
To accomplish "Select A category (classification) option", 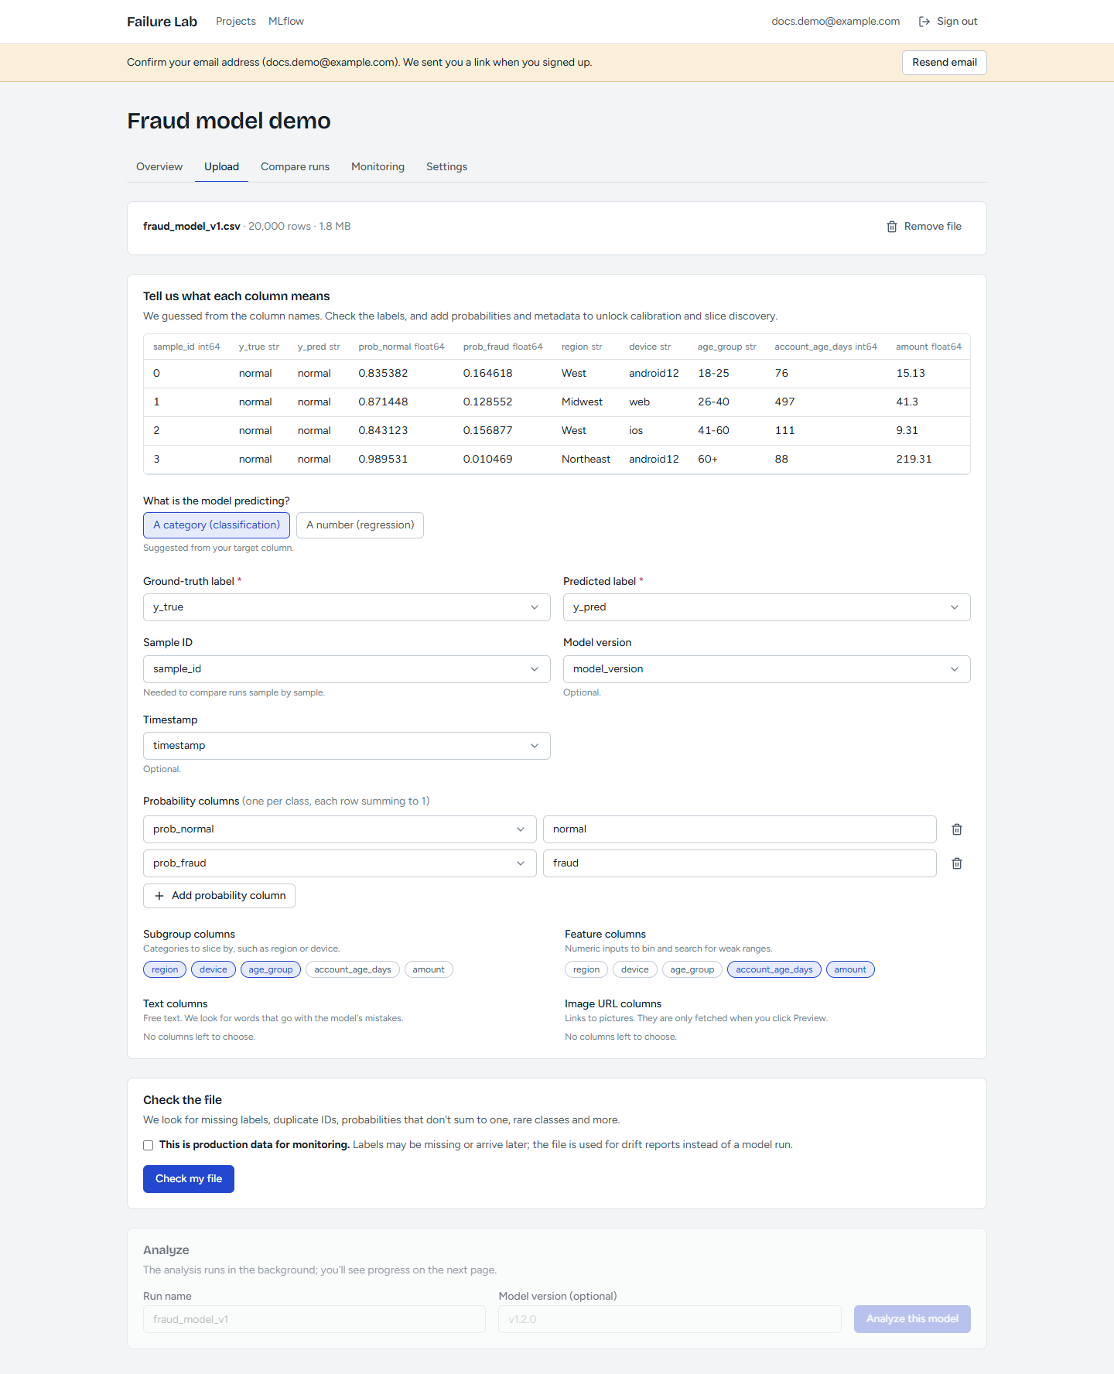I will coord(217,525).
